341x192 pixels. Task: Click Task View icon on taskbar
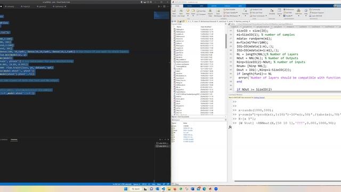(145, 189)
